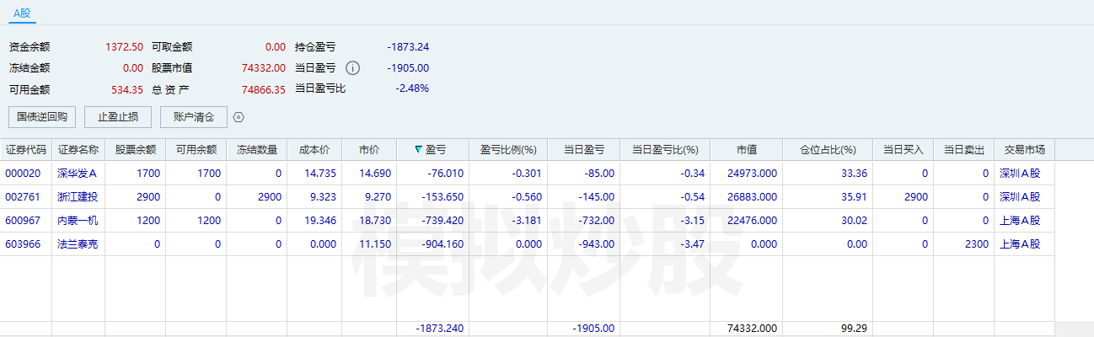
Task: Click the 成本价 column header
Action: tap(314, 150)
